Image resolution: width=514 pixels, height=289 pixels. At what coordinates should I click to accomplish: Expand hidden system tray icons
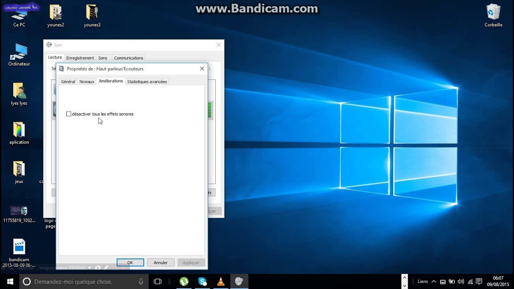point(434,281)
